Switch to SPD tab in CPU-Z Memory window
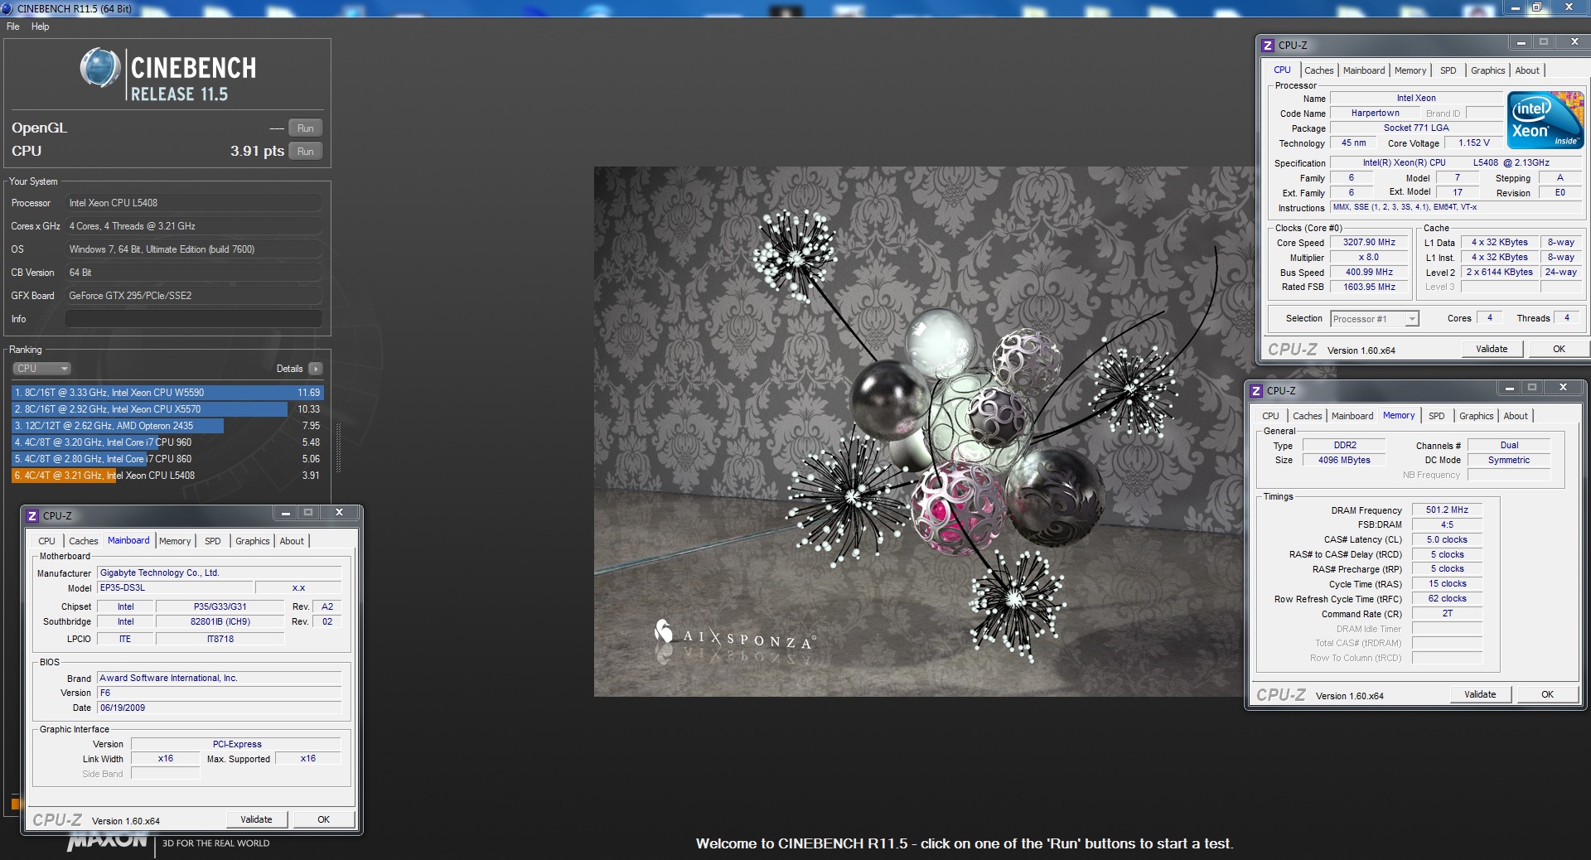The image size is (1591, 860). click(x=1436, y=416)
